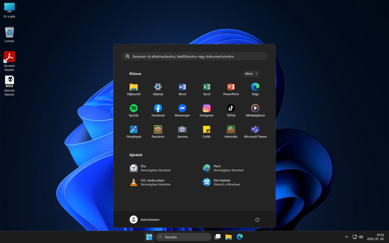Screen dimensions: 389x243
Task: Click the Ajánlott section heading
Action: [136, 155]
